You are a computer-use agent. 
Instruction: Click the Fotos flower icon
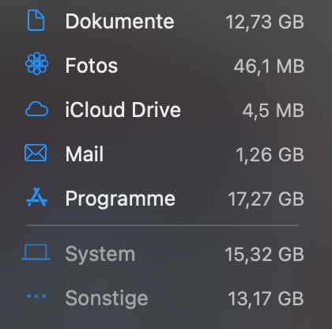pos(36,63)
